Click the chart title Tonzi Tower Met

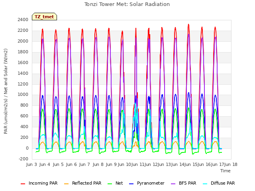127,4
